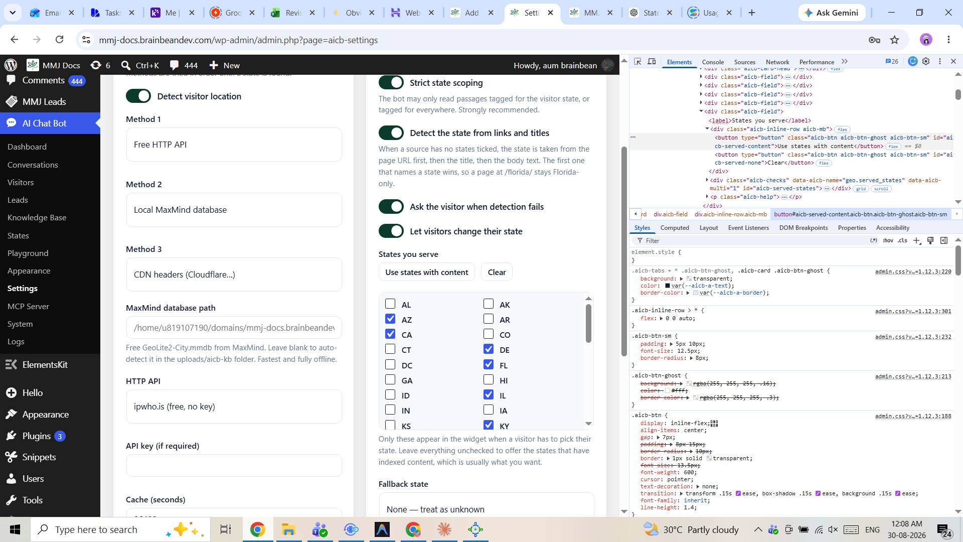Open DevTools settings gear icon
The width and height of the screenshot is (963, 542).
(x=926, y=61)
